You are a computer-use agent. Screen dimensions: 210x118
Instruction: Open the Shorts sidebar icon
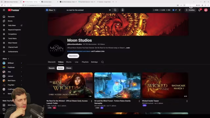(4, 21)
